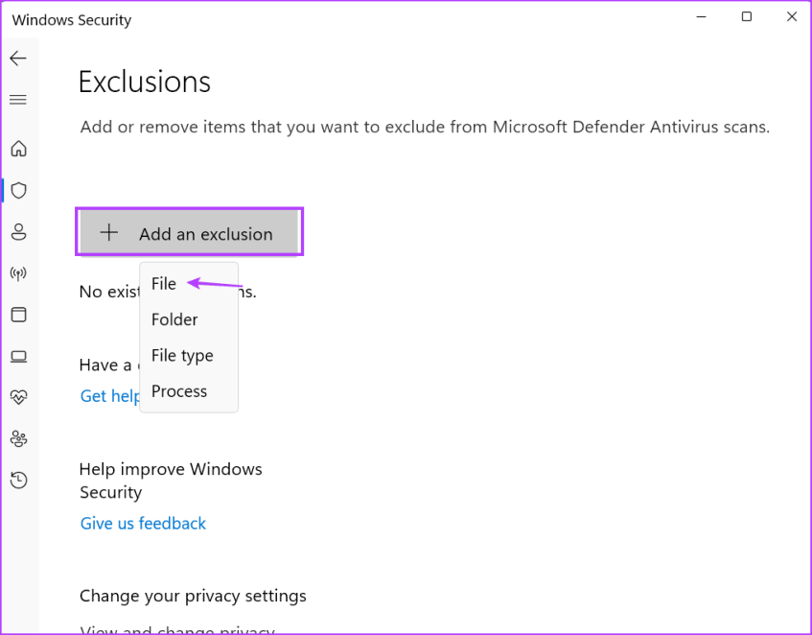This screenshot has width=812, height=635.
Task: Open Firewall & network protection icon
Action: point(18,273)
